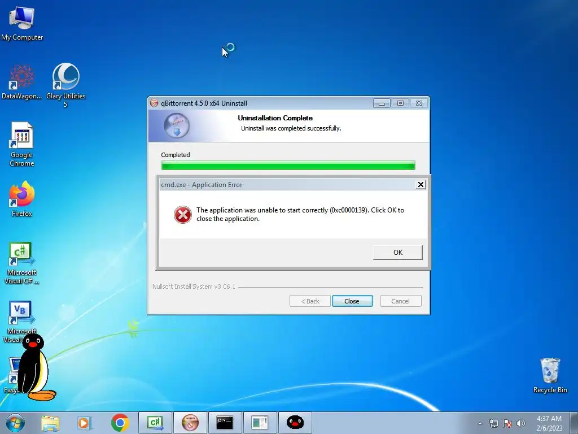This screenshot has width=578, height=434.
Task: Switch to cmd.exe taskbar button
Action: coord(225,423)
